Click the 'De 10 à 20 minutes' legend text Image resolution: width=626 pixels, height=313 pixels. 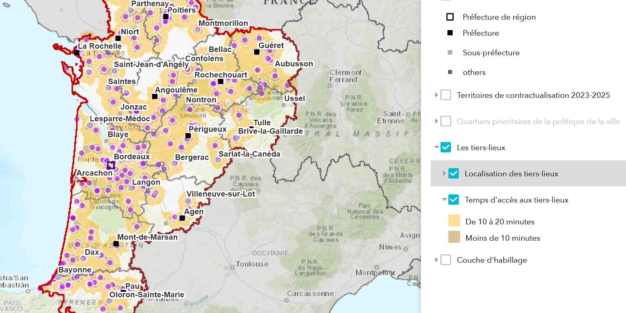(x=500, y=222)
